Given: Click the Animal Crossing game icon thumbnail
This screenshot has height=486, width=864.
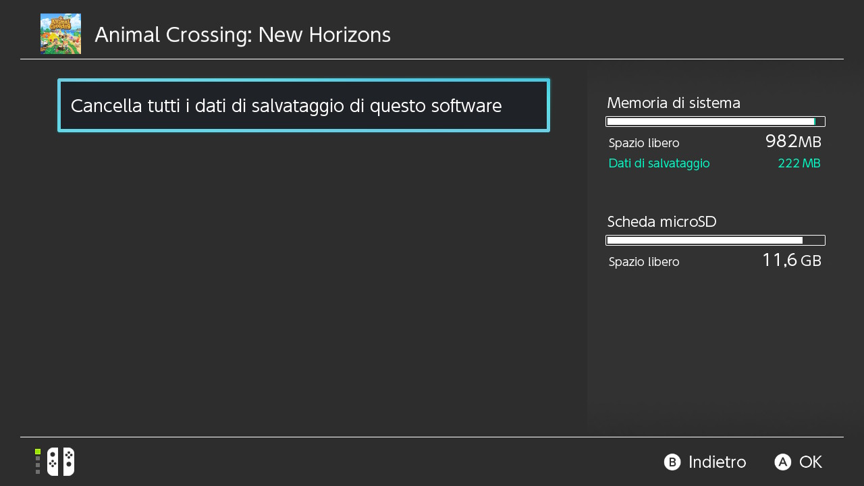Looking at the screenshot, I should tap(61, 34).
